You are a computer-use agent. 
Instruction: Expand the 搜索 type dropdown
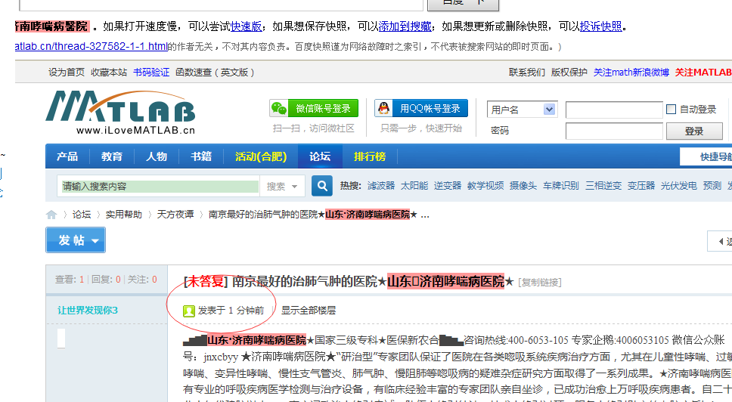(283, 186)
